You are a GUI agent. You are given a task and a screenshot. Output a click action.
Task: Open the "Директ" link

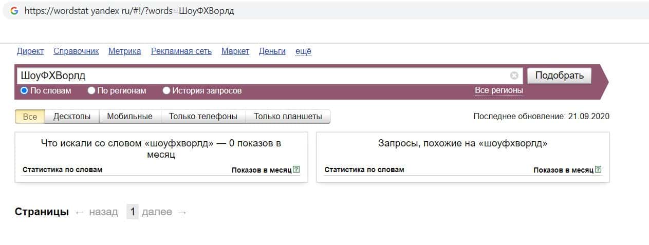coord(30,51)
